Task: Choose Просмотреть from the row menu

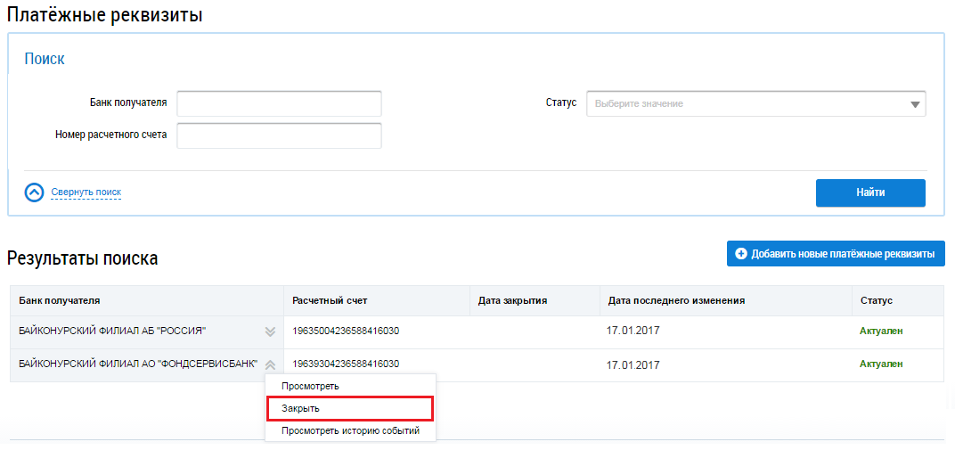Action: 310,386
